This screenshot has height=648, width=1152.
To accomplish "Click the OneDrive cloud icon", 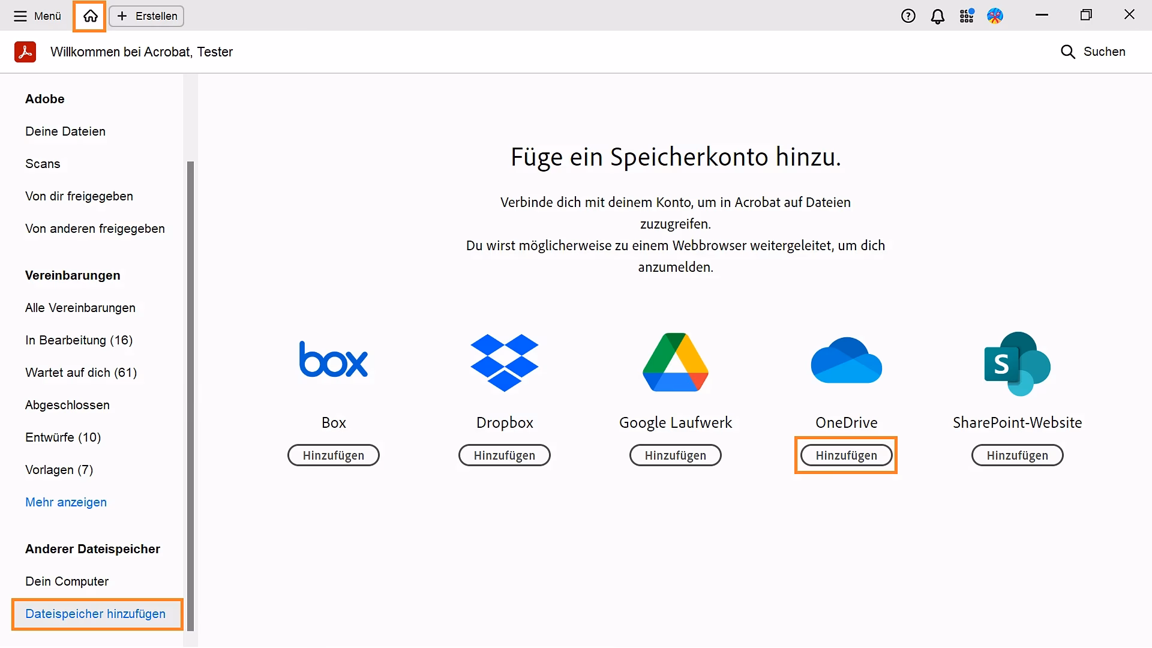I will pyautogui.click(x=847, y=361).
